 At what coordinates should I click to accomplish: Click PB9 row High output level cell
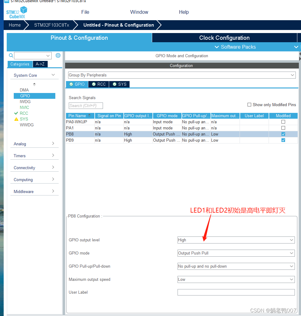(x=138, y=140)
